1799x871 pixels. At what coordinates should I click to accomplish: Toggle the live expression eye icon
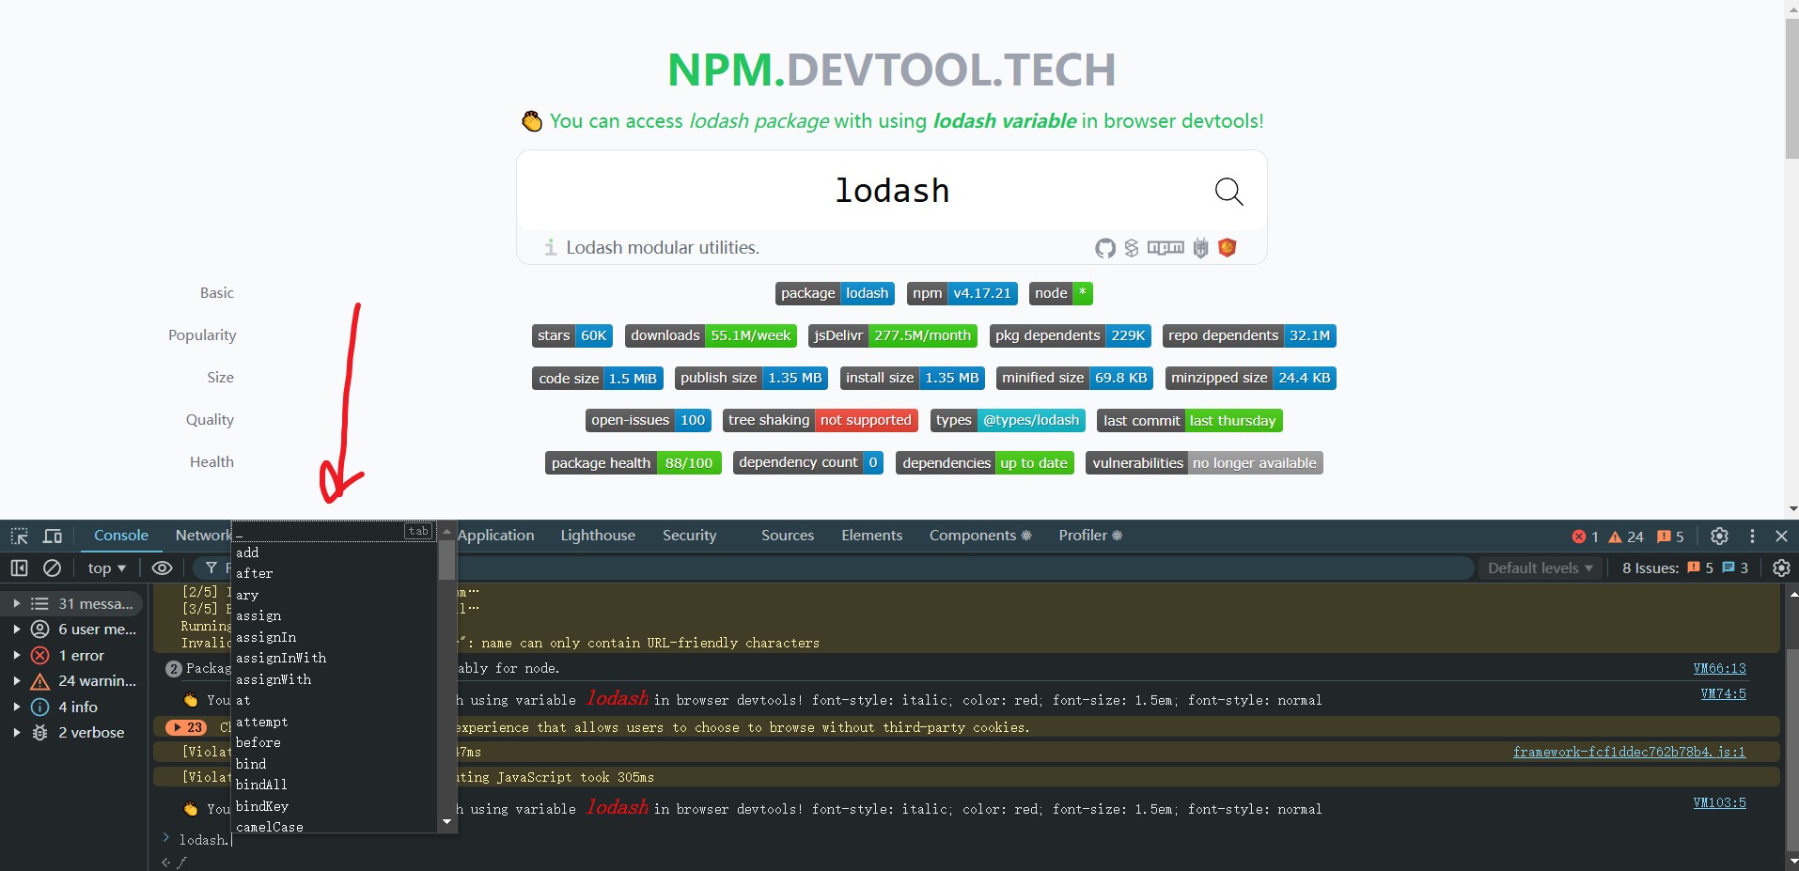click(162, 568)
